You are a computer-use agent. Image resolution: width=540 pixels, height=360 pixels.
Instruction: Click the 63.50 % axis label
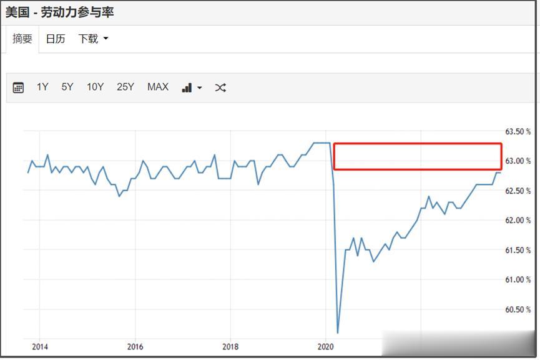point(518,131)
